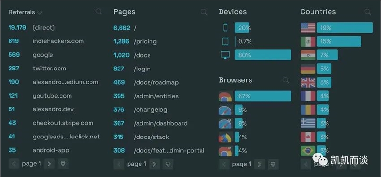Select the tablet device icon
The image size is (381, 177).
tap(225, 41)
